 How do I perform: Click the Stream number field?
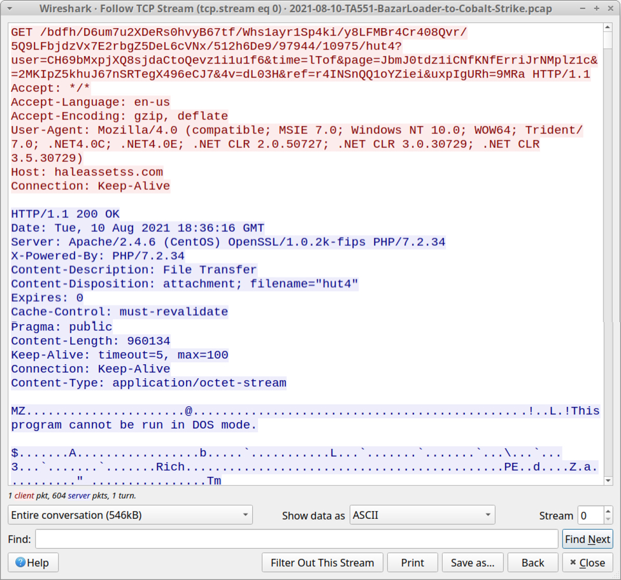(590, 516)
